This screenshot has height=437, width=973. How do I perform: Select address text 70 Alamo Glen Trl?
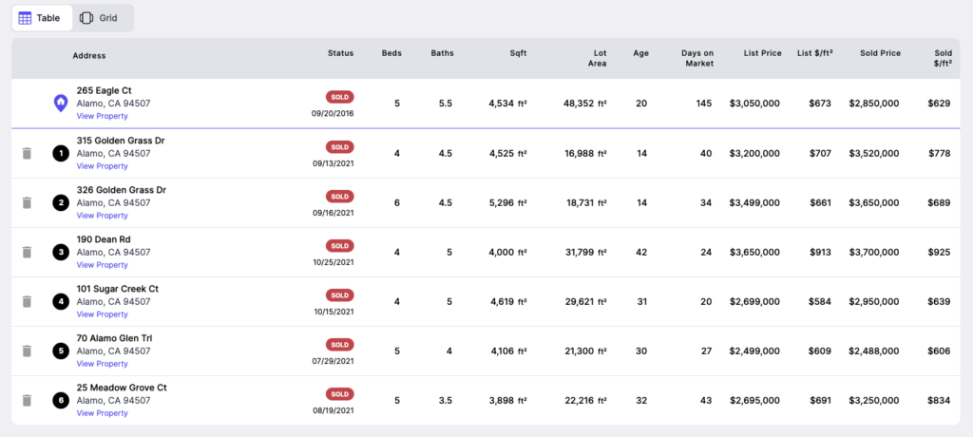(x=114, y=338)
